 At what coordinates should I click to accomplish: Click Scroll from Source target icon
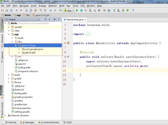[x=45, y=19]
